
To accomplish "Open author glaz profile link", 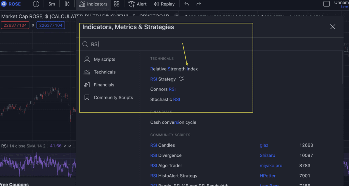I will point(264,146).
